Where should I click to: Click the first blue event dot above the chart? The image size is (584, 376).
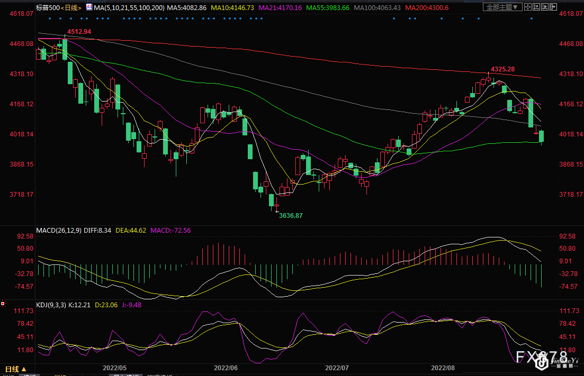49,19
